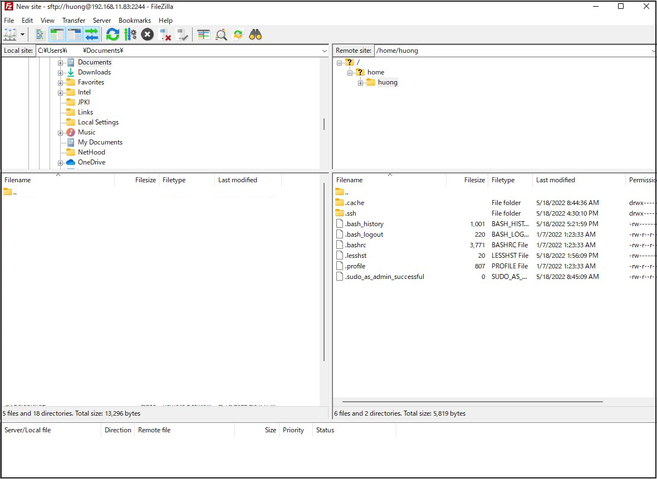This screenshot has width=657, height=479.
Task: Open the Server menu
Action: (x=102, y=20)
